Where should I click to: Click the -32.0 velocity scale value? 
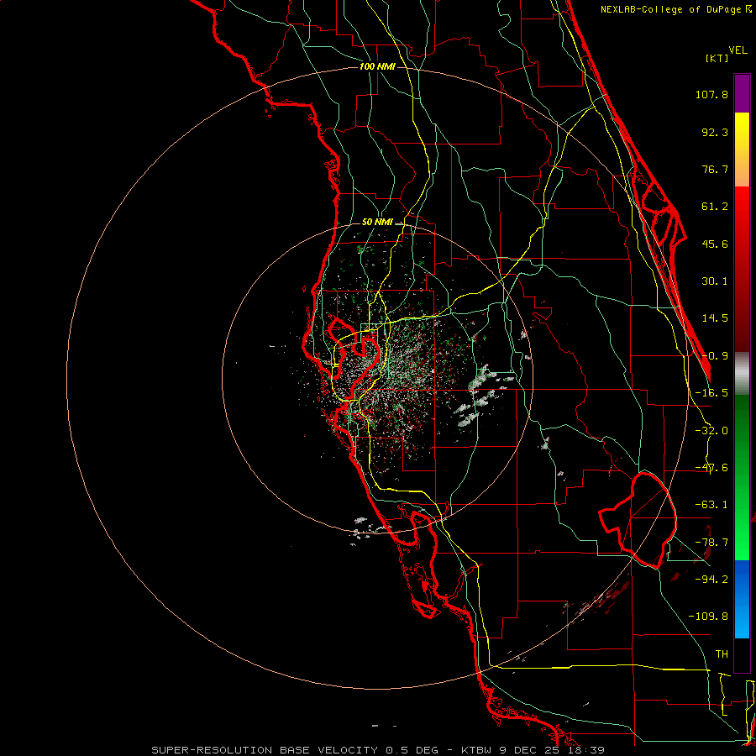[711, 431]
